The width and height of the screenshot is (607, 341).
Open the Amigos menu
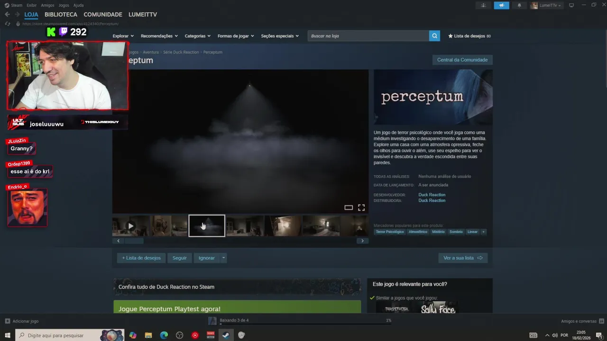tap(47, 5)
